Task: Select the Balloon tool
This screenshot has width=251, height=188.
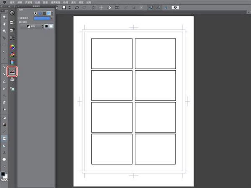Action: pos(4,160)
